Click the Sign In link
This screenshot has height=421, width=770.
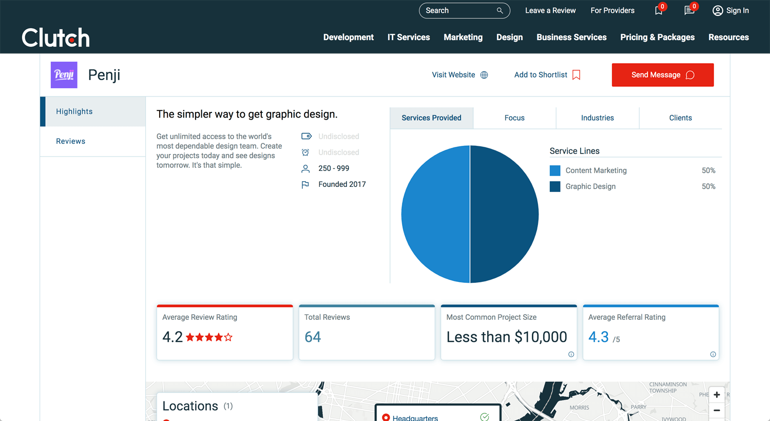pyautogui.click(x=737, y=10)
